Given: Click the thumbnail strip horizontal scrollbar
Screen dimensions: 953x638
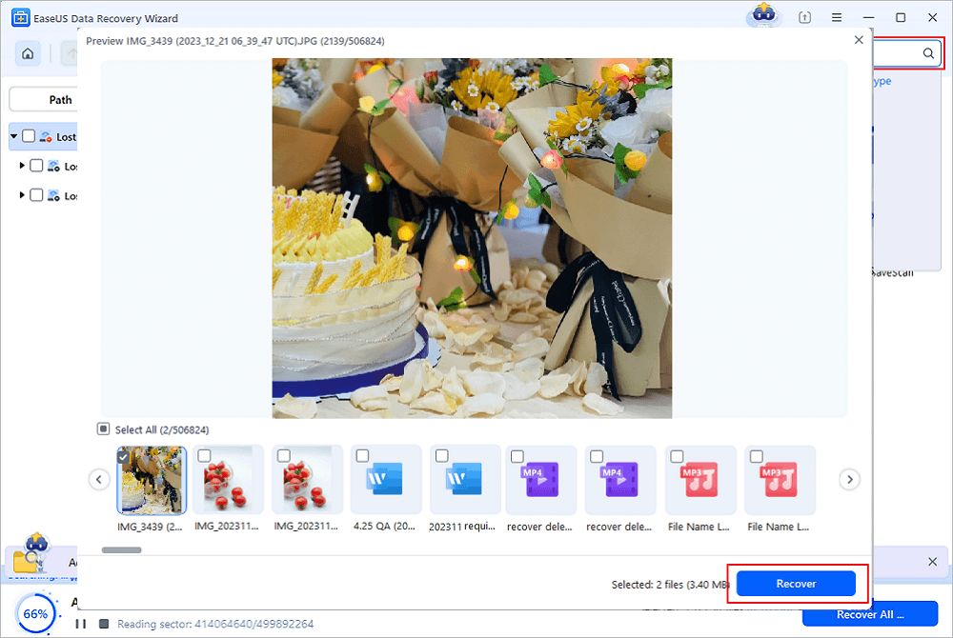Looking at the screenshot, I should coord(122,550).
